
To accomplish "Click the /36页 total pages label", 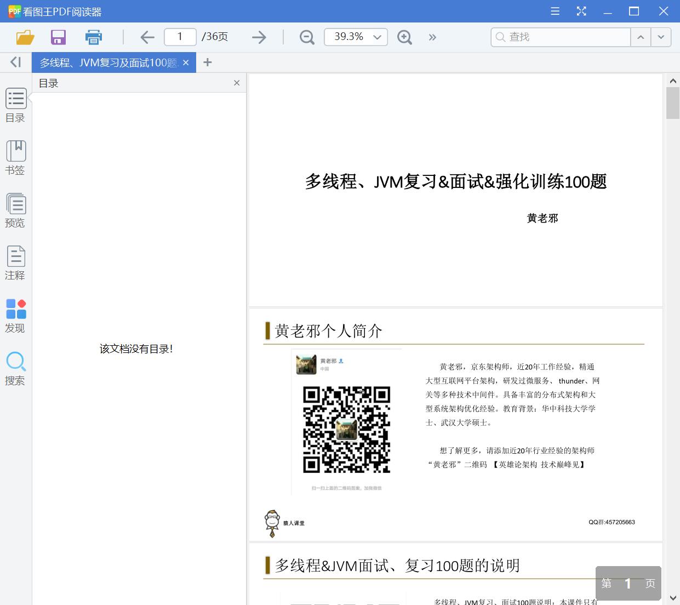I will 215,37.
